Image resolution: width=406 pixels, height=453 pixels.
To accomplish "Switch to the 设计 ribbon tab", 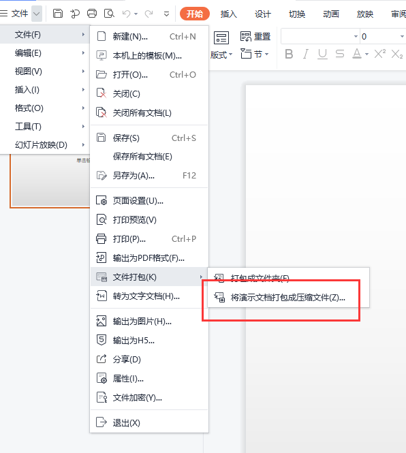I will coord(263,14).
